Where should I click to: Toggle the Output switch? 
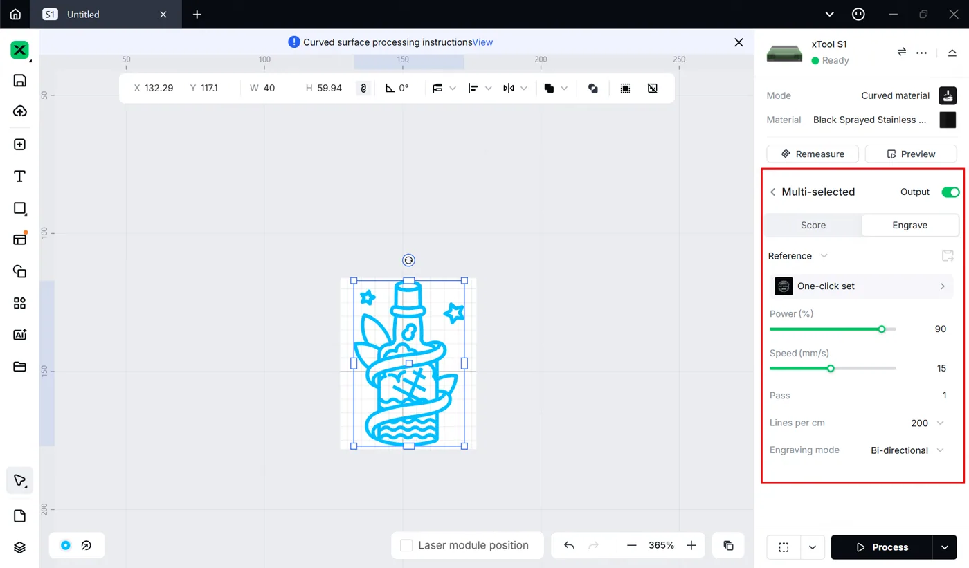[x=950, y=192]
